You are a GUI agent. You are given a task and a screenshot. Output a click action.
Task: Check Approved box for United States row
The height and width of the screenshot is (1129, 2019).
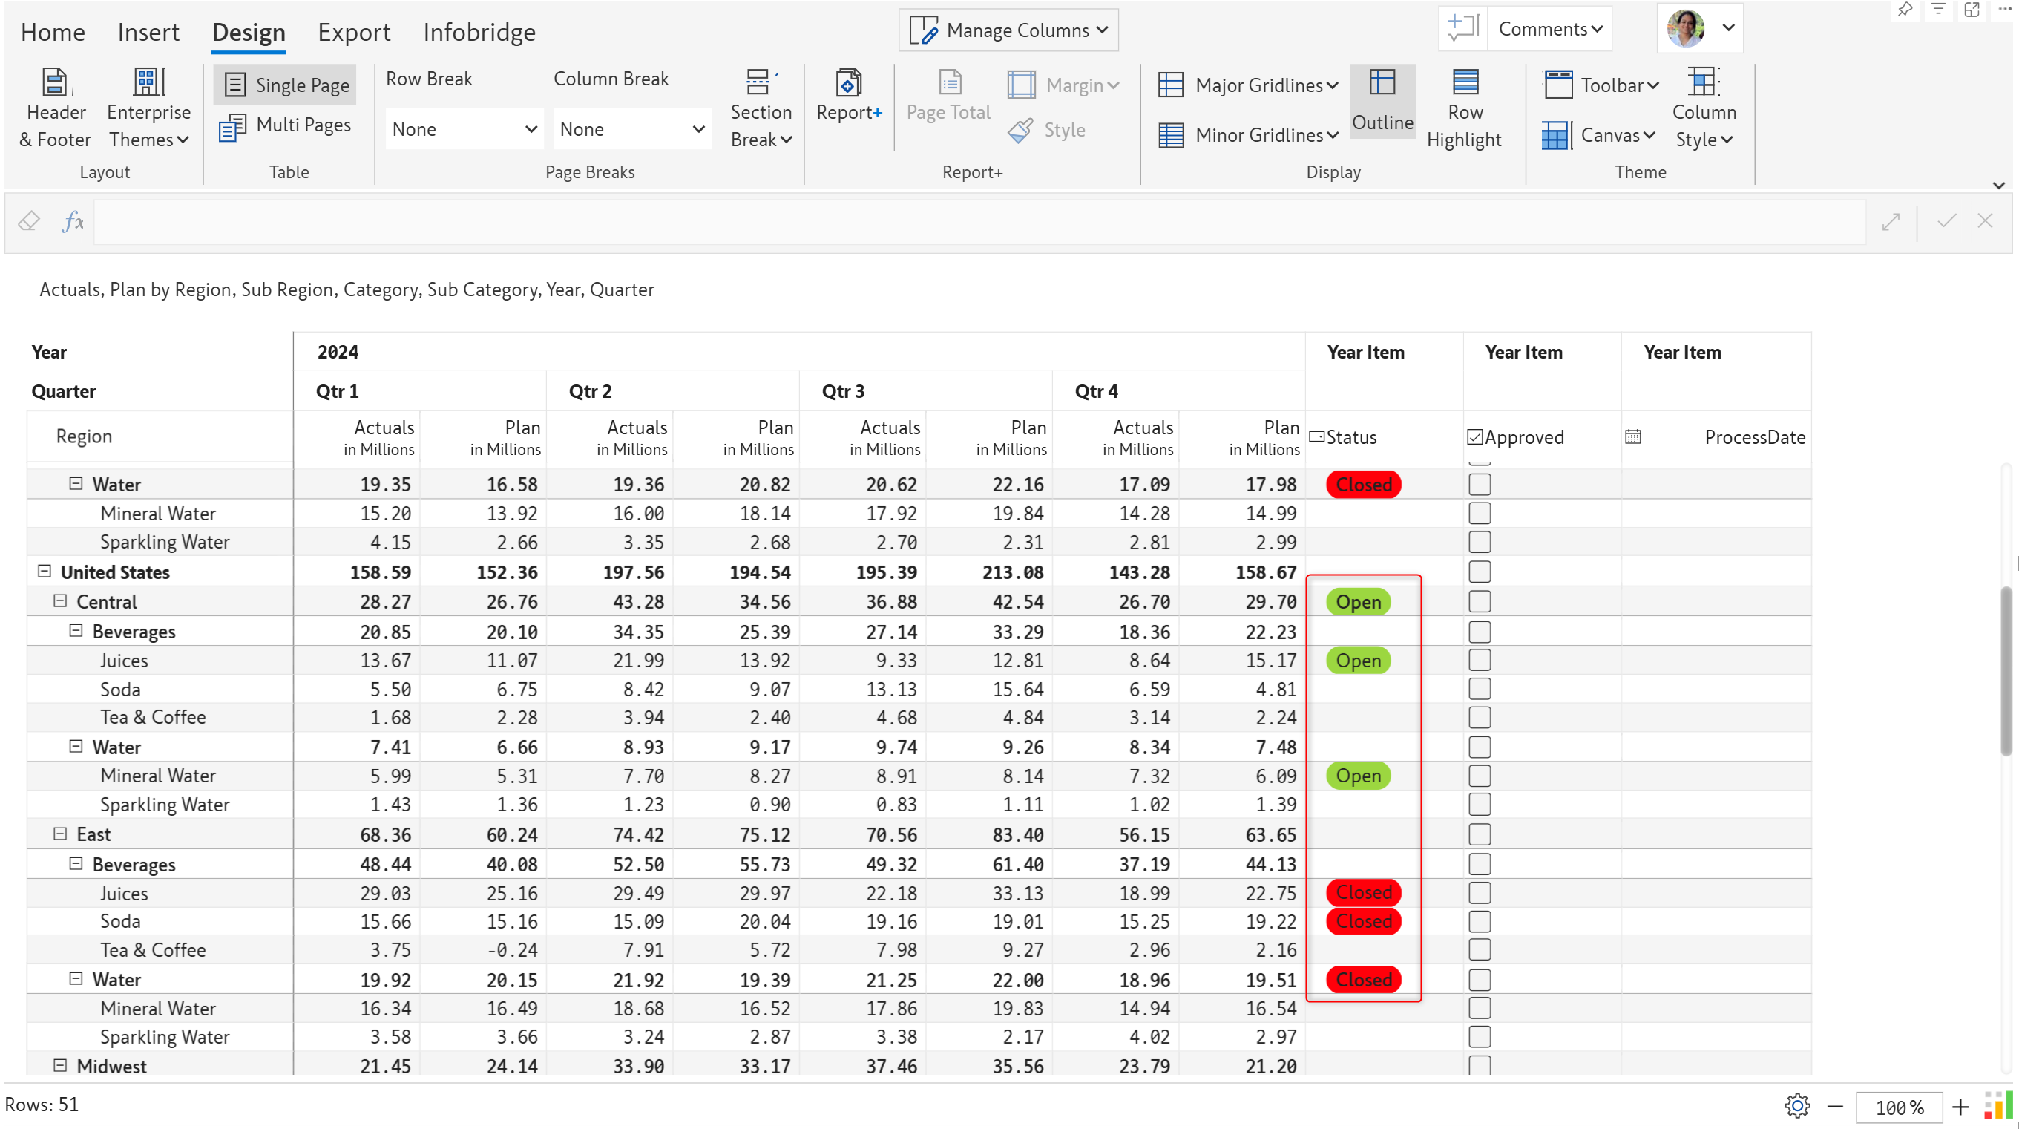coord(1479,572)
